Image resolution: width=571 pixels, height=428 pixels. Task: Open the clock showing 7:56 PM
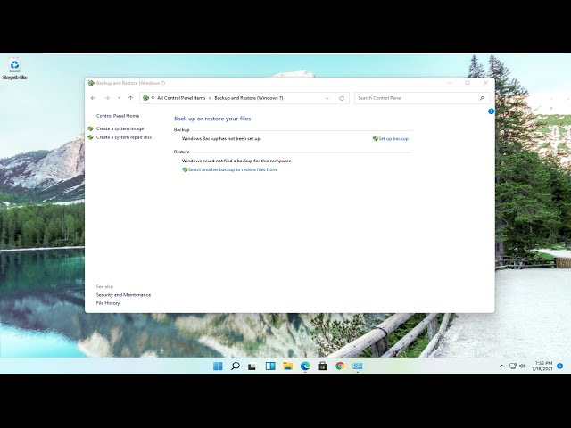[x=542, y=366]
